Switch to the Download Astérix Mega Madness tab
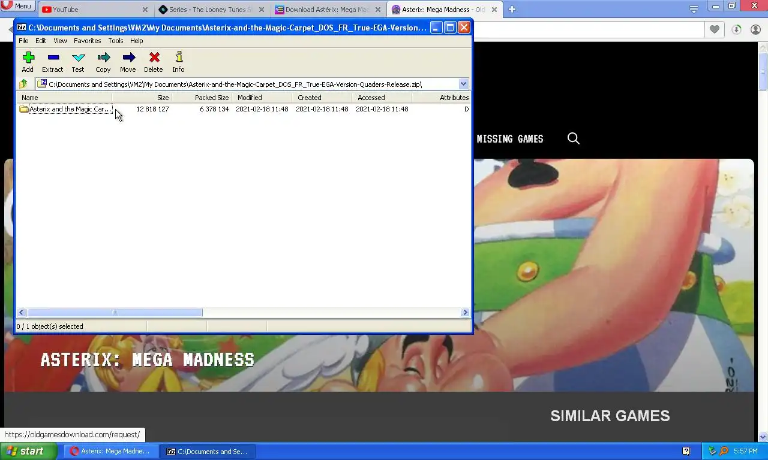 click(327, 10)
